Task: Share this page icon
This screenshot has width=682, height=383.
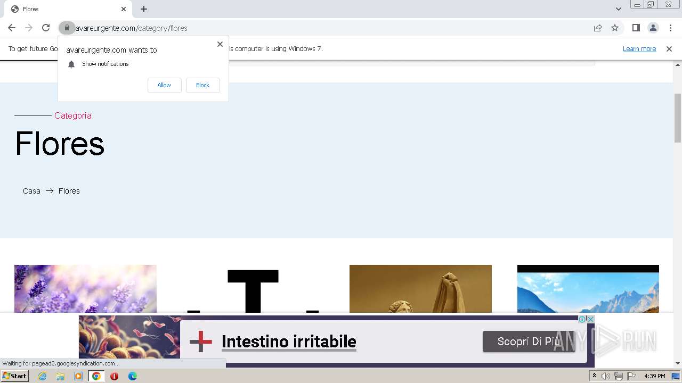Action: pyautogui.click(x=598, y=28)
